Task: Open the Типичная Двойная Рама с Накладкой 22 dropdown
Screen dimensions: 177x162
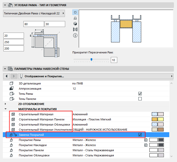Action: pos(34,13)
